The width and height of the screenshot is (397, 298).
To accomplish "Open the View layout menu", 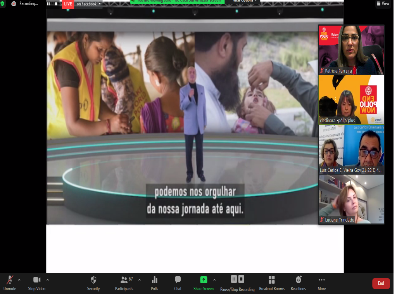I will point(383,3).
